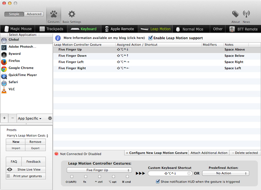Switch to Trackpads tab
The width and height of the screenshot is (261, 190).
[x=51, y=29]
